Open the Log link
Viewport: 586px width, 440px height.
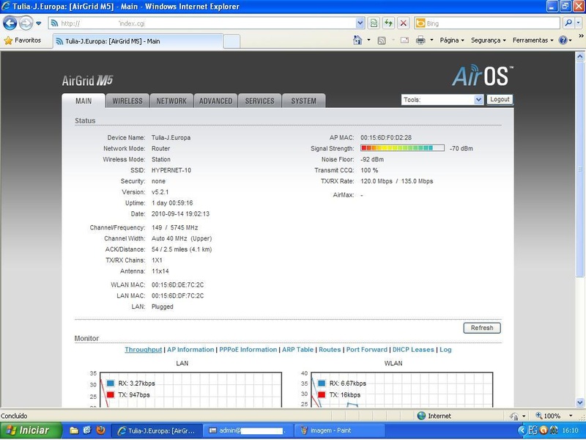pyautogui.click(x=445, y=350)
